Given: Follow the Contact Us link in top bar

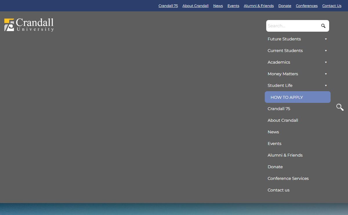Looking at the screenshot, I should point(332,6).
